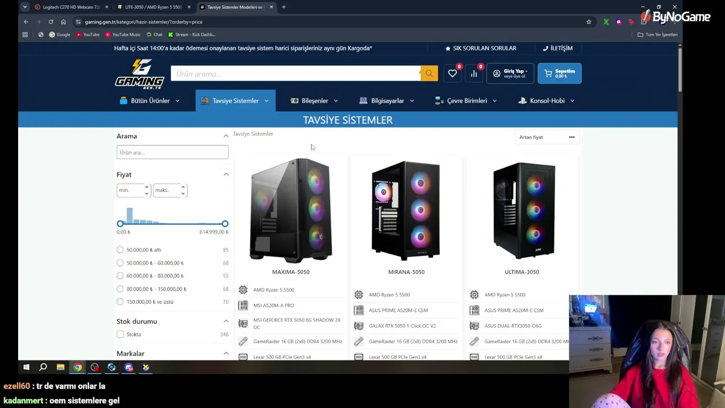Click the maks price stepper field
Image resolution: width=725 pixels, height=408 pixels.
170,190
